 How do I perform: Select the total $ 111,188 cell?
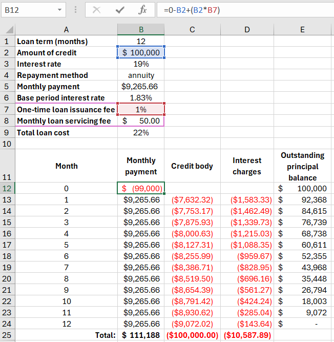pos(141,335)
